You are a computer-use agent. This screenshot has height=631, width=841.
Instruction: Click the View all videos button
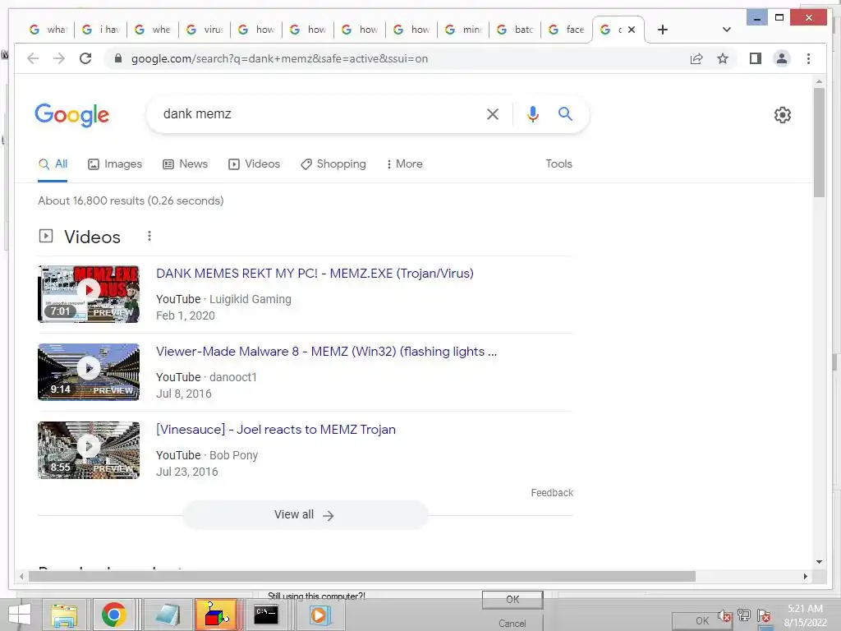[306, 515]
